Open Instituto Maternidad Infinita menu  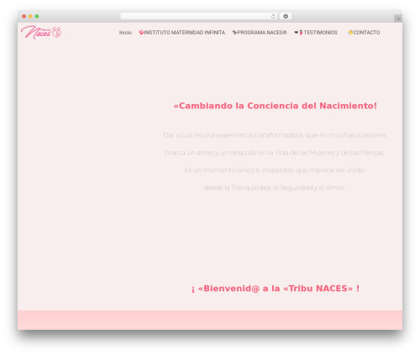pyautogui.click(x=182, y=33)
